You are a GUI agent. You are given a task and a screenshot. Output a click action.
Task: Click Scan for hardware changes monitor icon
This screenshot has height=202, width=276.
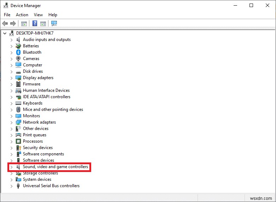pos(54,23)
